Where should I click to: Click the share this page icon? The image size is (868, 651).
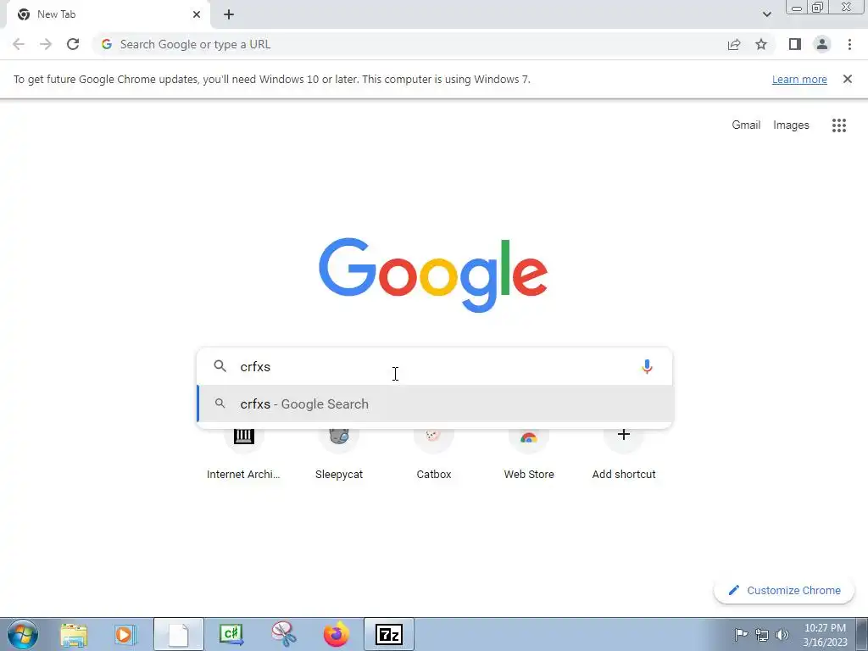click(733, 44)
